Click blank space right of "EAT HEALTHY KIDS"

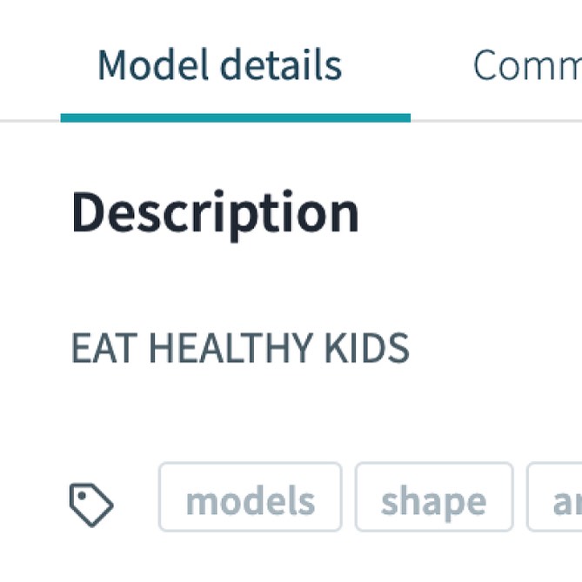tap(496, 349)
